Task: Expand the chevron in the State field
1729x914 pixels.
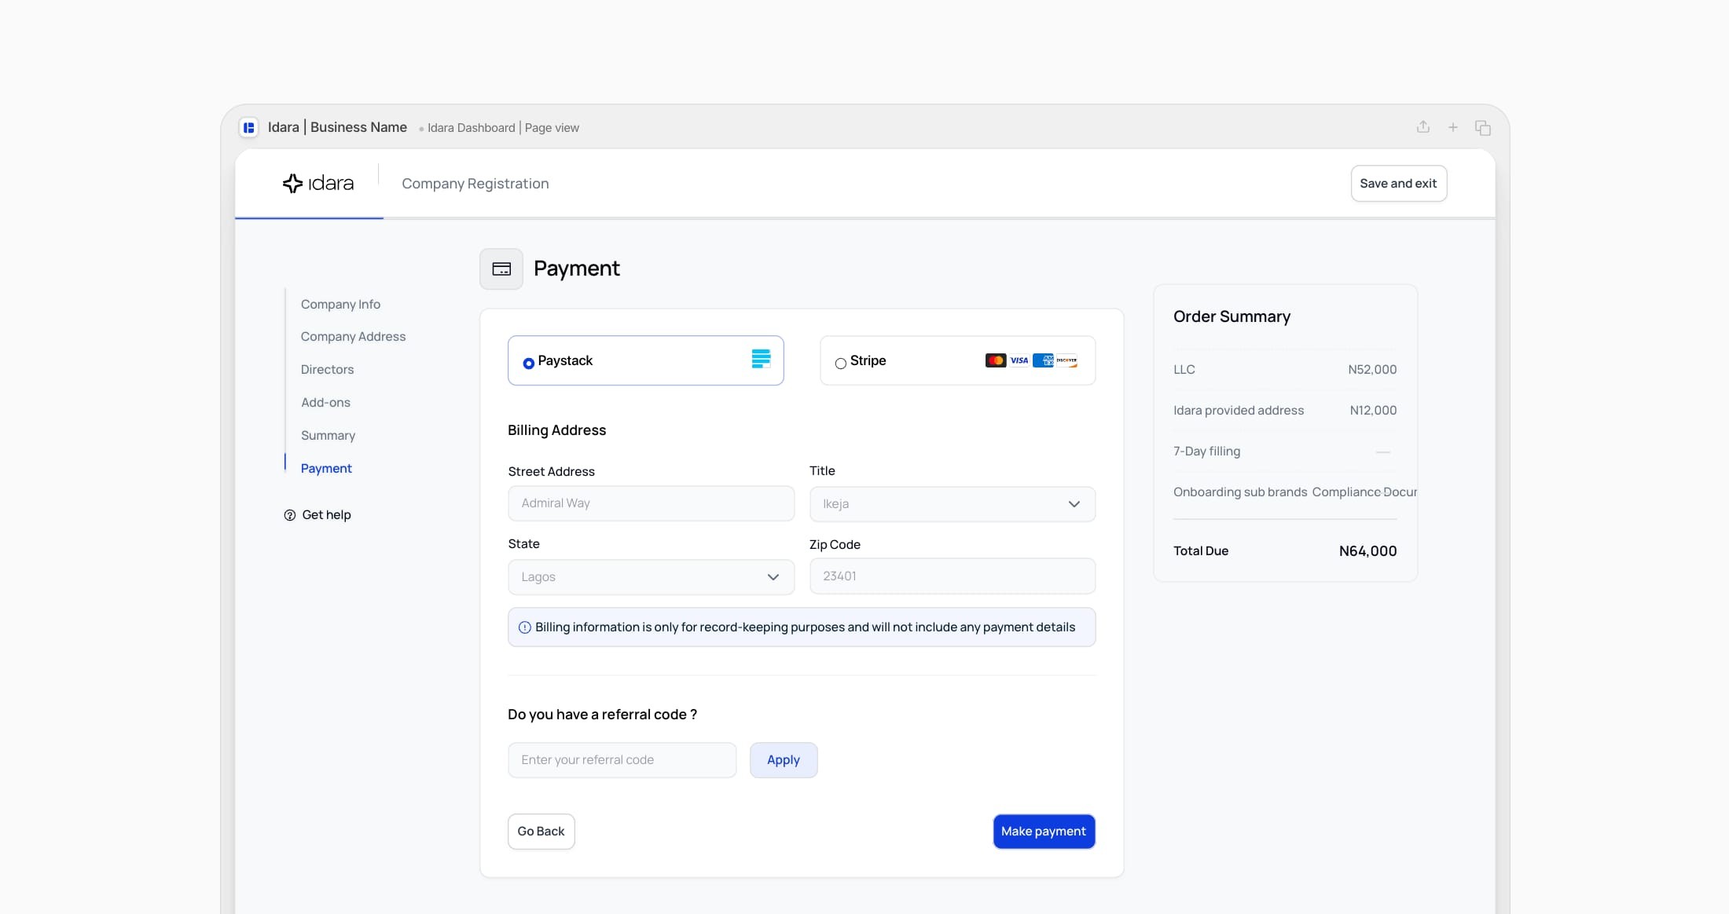Action: (773, 577)
